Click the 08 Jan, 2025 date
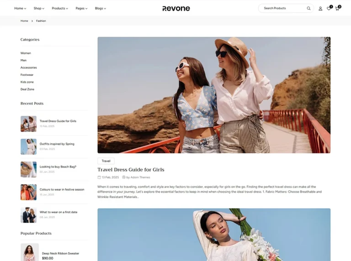 47,217
